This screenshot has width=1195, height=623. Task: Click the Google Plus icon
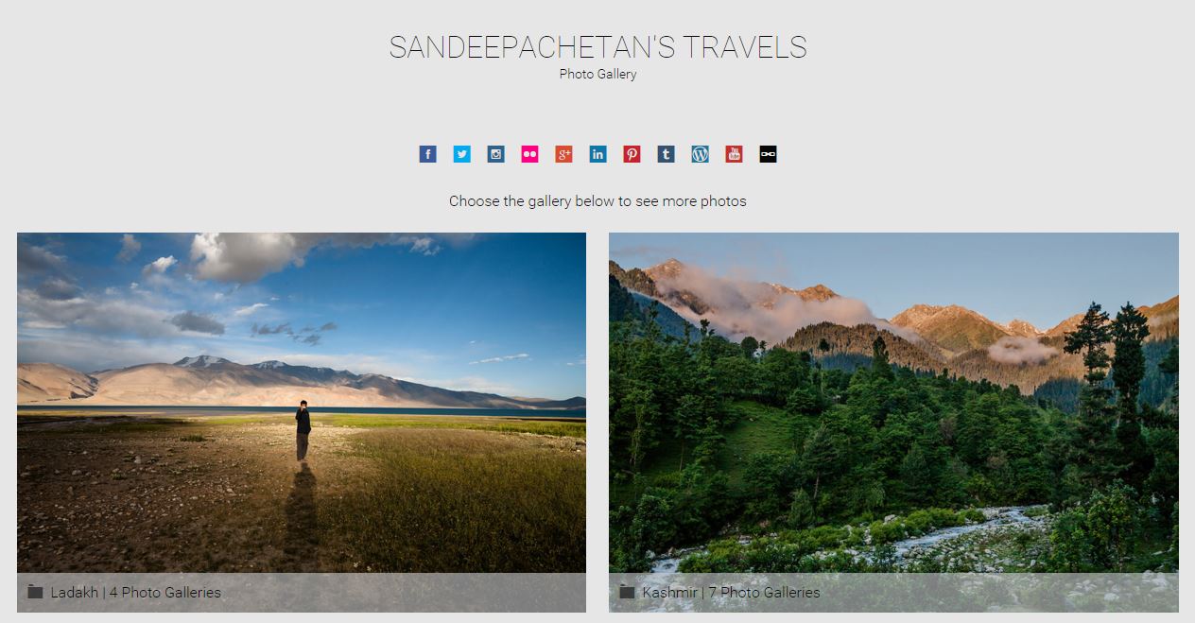tap(563, 154)
